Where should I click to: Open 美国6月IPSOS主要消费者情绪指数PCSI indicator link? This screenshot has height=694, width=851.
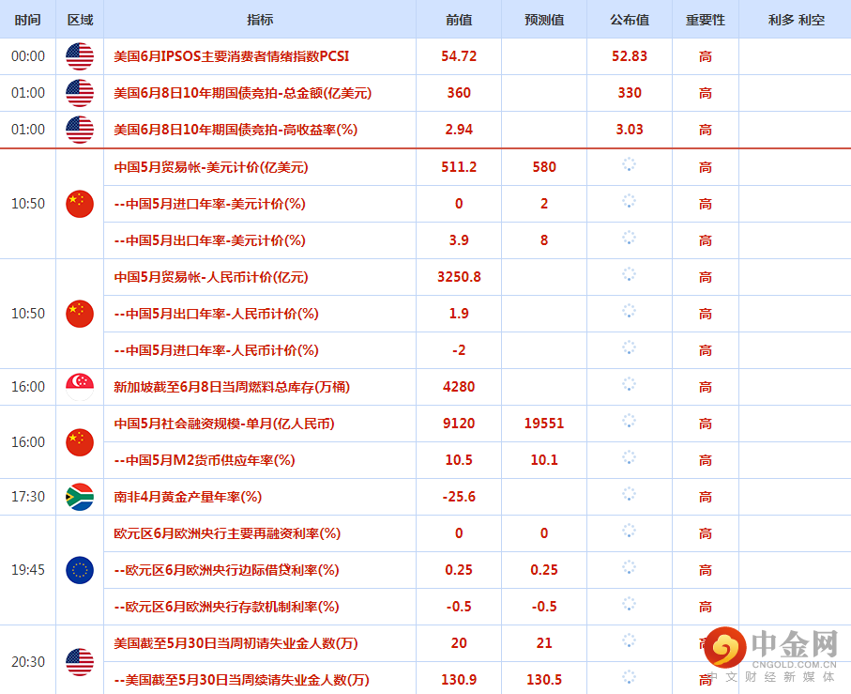[x=231, y=56]
